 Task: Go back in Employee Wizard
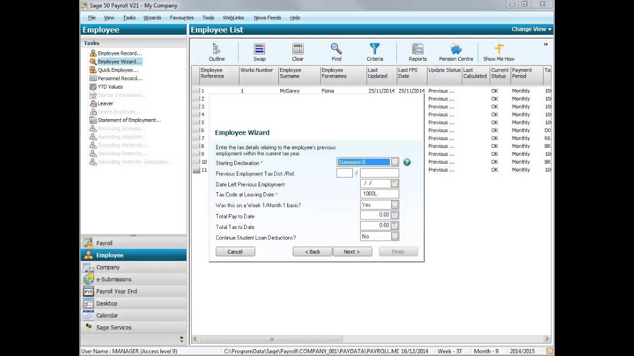313,252
